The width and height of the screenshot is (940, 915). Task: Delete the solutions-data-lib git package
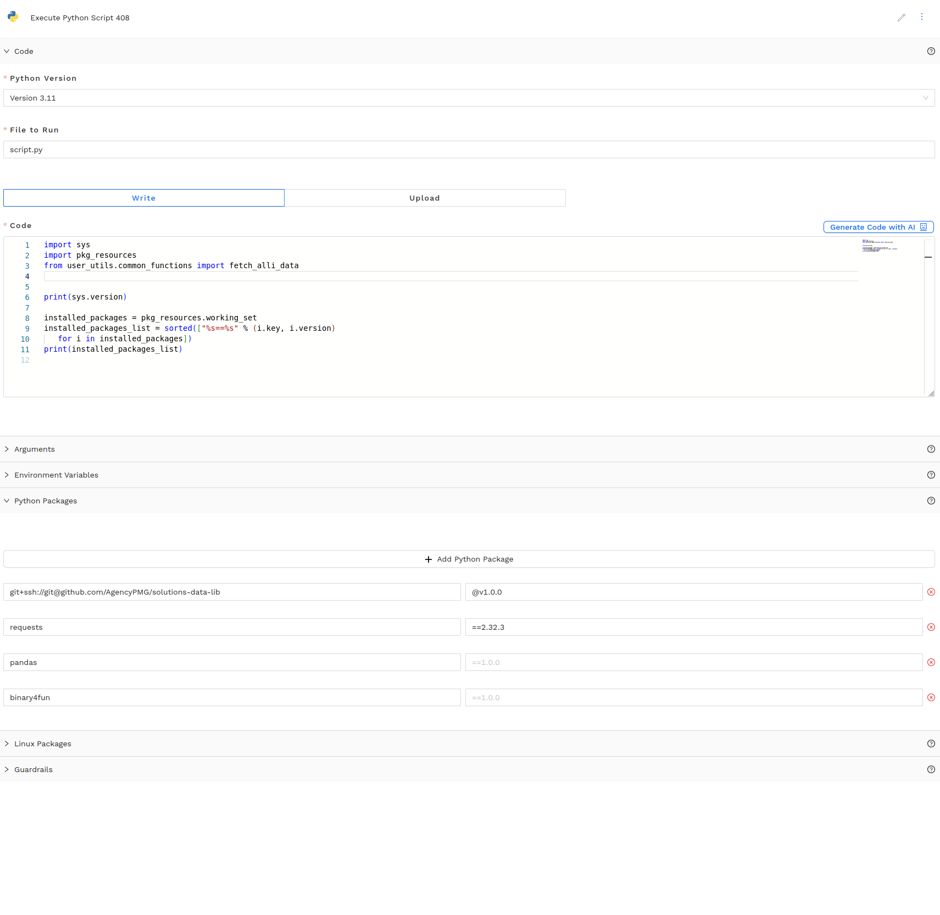tap(931, 592)
